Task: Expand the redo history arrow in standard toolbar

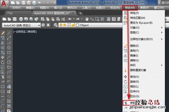Action: 82,19
